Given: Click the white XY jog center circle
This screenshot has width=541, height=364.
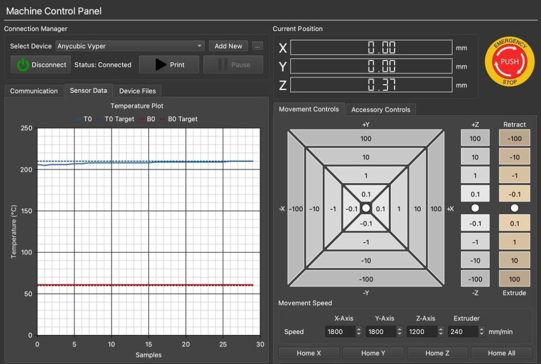Looking at the screenshot, I should click(x=366, y=208).
